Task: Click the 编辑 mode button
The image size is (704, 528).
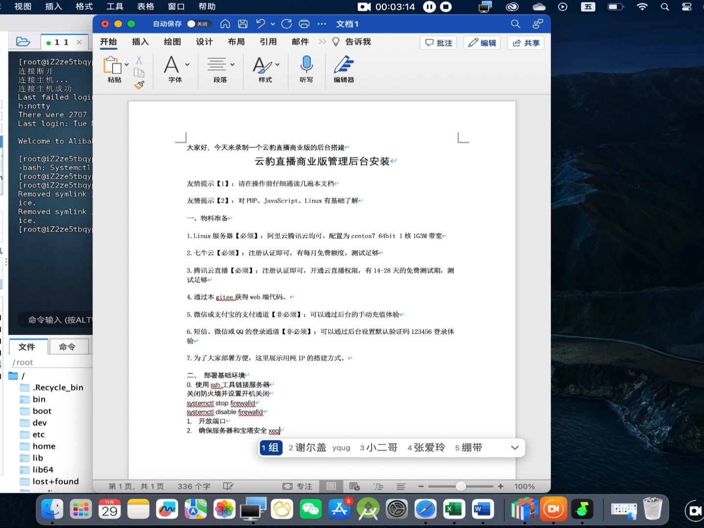Action: coord(482,43)
